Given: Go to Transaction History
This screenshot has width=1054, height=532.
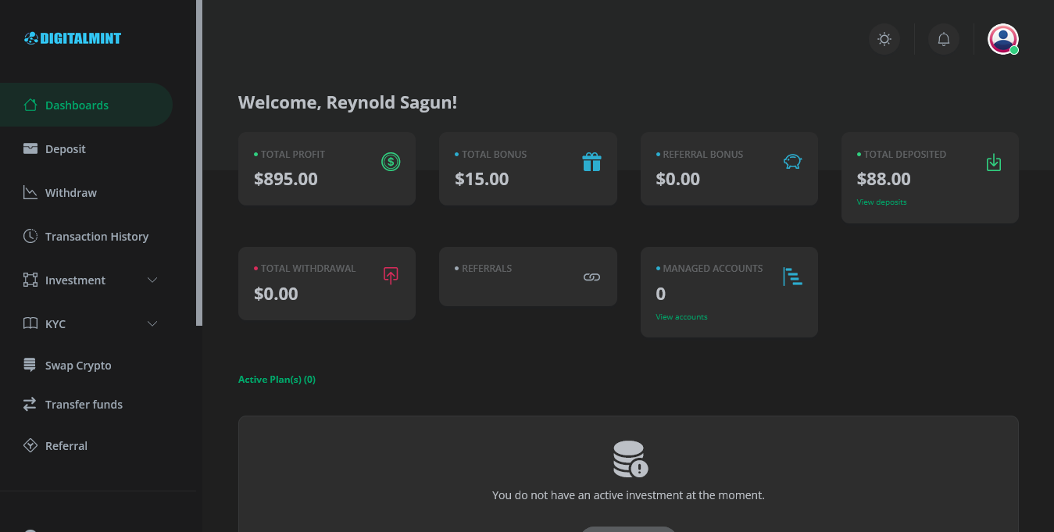Looking at the screenshot, I should point(96,237).
